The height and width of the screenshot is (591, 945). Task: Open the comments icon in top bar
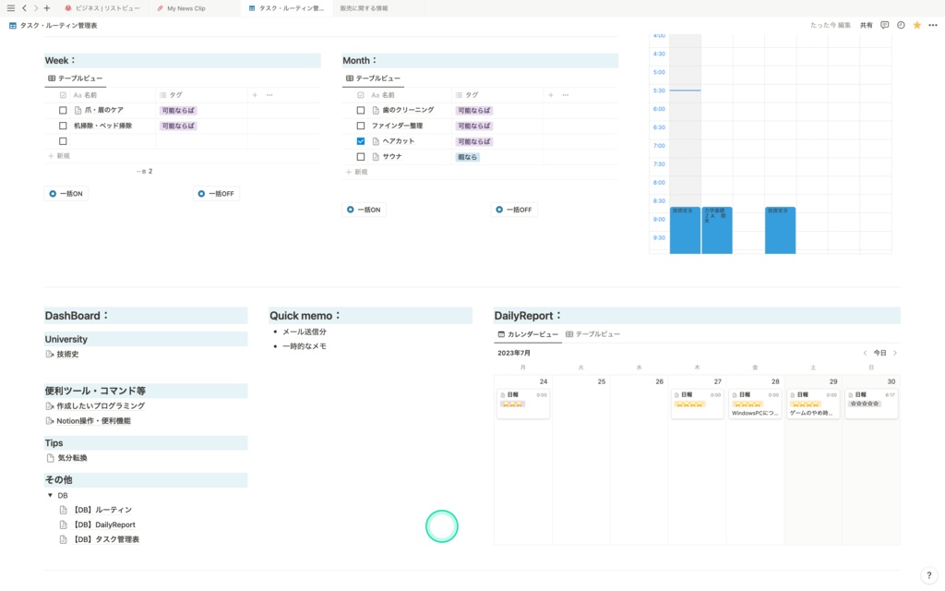(x=884, y=25)
